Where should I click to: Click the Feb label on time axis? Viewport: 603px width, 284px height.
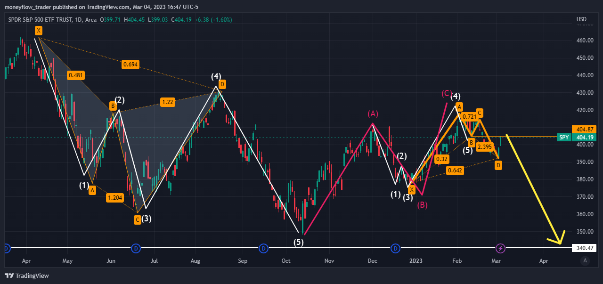tap(457, 260)
